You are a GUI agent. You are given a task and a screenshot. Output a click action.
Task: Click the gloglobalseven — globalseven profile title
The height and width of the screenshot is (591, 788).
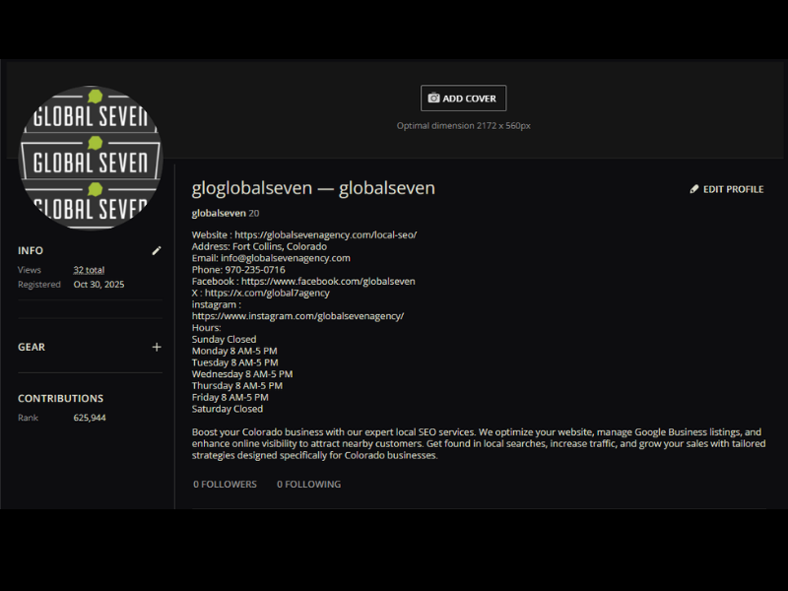(x=313, y=188)
